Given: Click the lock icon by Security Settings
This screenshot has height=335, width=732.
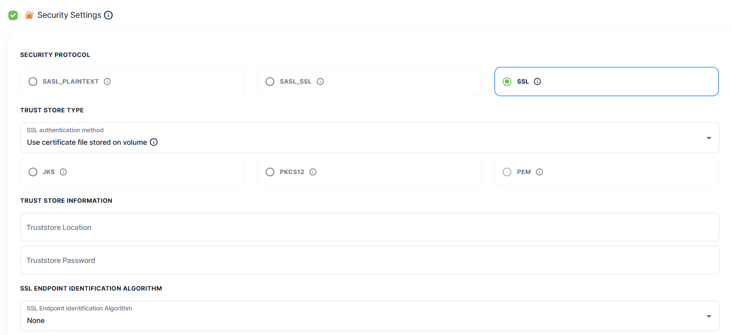Looking at the screenshot, I should click(x=29, y=15).
